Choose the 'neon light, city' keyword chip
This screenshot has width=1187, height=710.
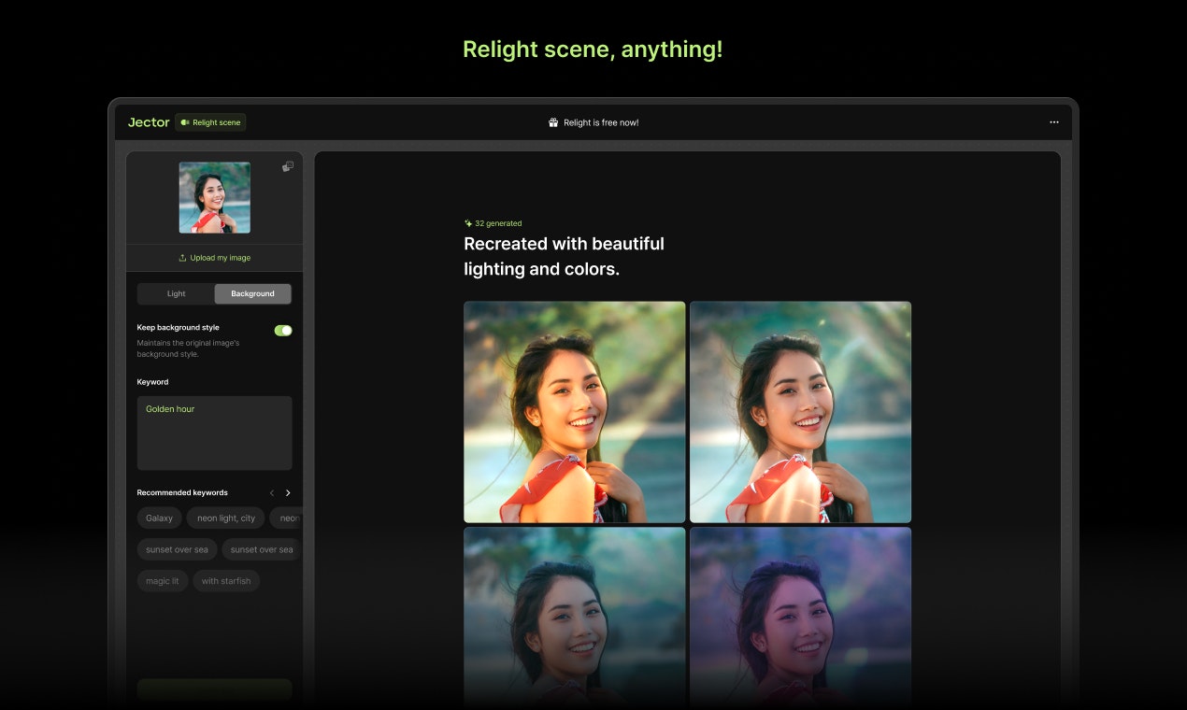[226, 518]
